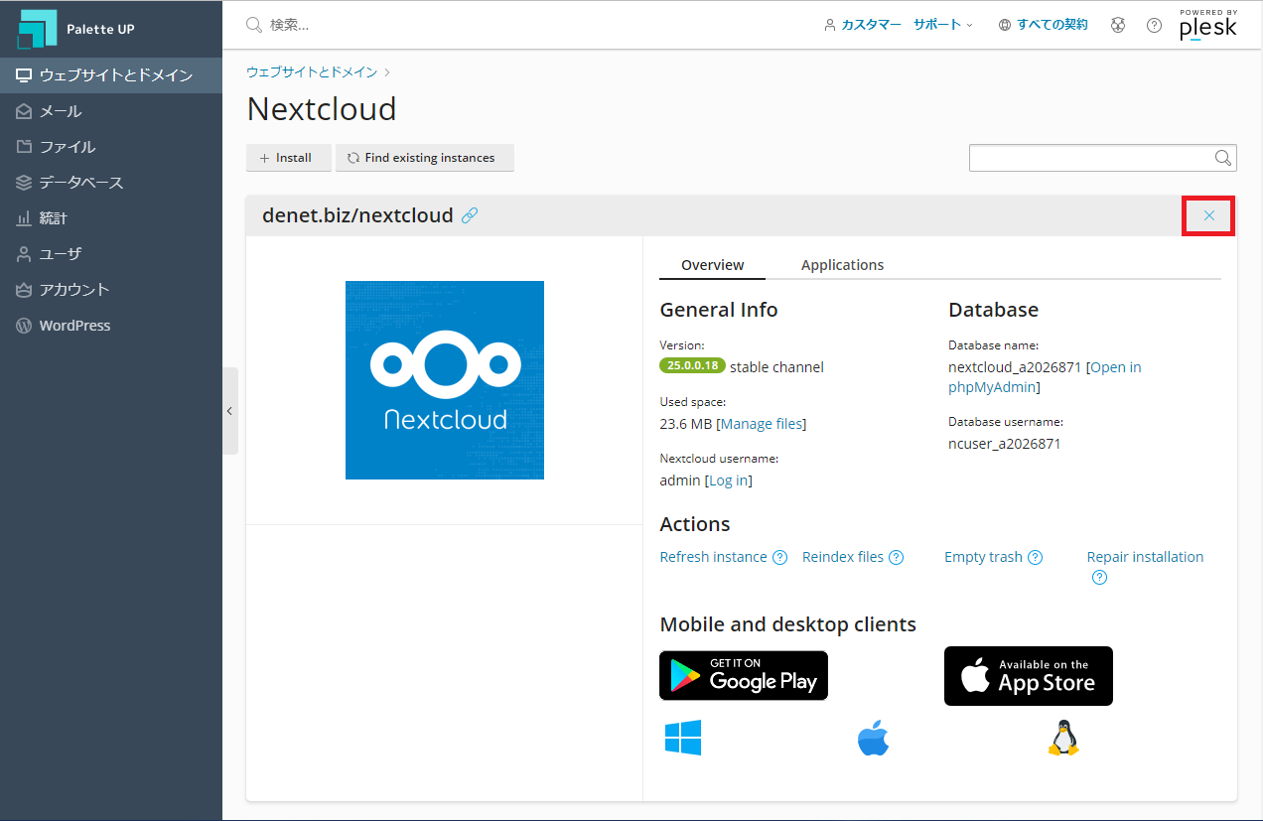
Task: Click the Install button
Action: point(288,158)
